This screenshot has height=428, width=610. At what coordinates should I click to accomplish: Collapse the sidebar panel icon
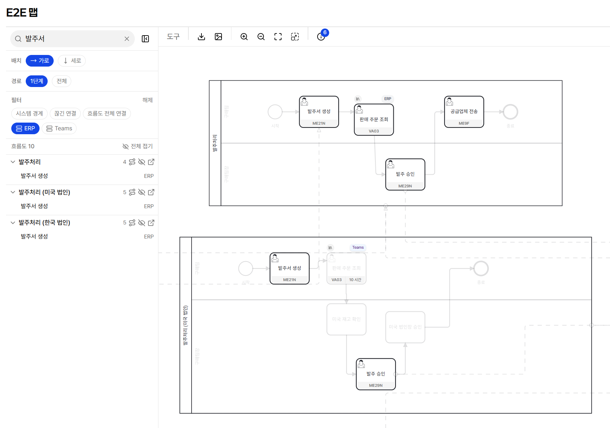145,39
